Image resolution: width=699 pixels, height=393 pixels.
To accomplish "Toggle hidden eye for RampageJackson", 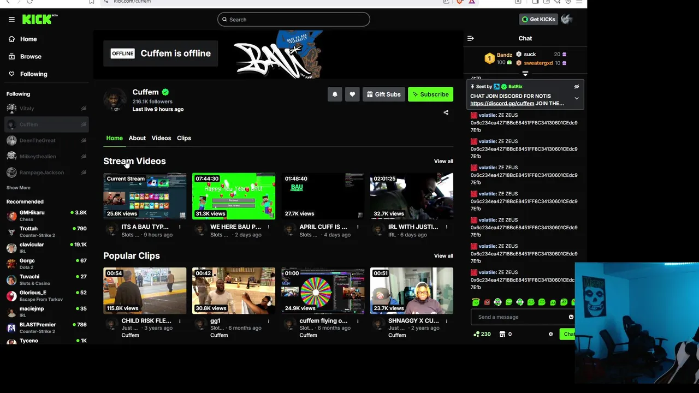I will [84, 172].
